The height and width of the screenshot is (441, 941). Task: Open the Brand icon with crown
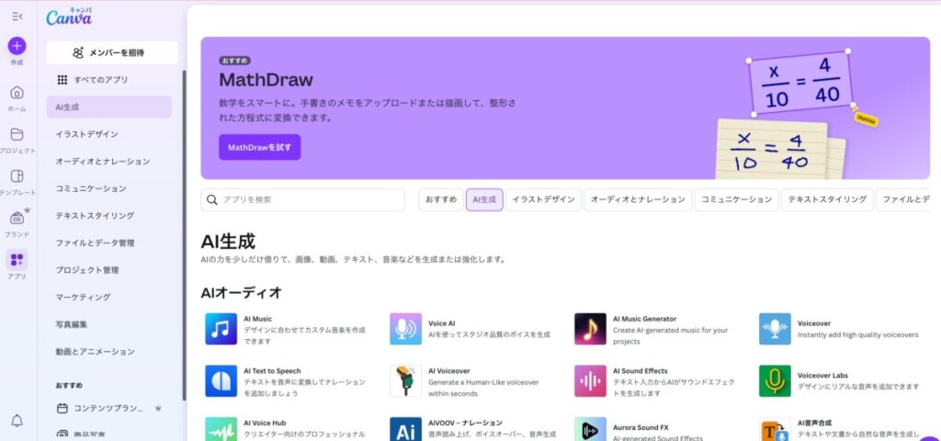[17, 218]
